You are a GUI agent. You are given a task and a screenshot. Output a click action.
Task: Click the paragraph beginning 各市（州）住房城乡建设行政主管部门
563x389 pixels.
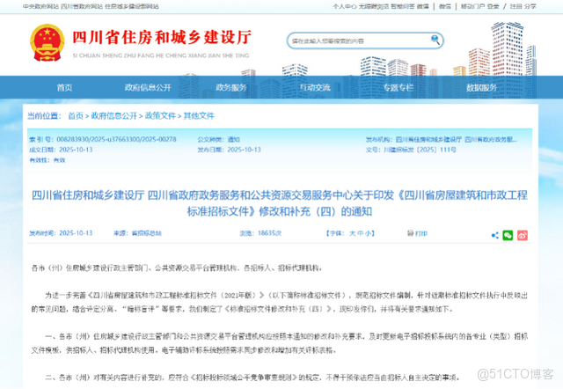point(177,268)
